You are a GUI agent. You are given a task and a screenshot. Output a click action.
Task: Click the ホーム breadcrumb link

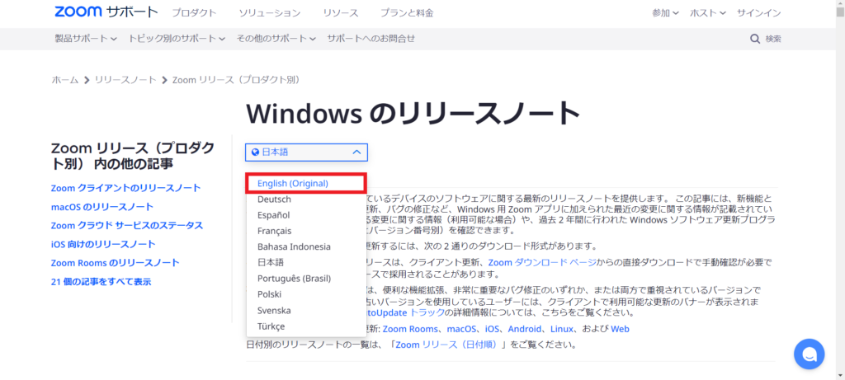[64, 80]
